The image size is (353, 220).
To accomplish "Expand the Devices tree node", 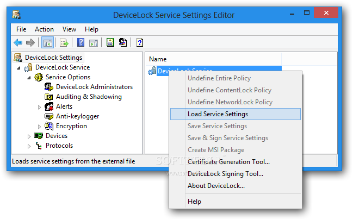I will click(x=29, y=136).
